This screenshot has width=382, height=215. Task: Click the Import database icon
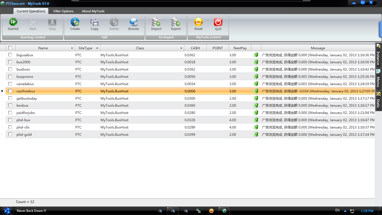point(156,22)
